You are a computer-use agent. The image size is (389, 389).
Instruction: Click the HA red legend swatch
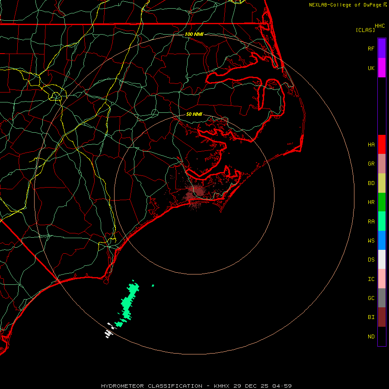coord(382,144)
